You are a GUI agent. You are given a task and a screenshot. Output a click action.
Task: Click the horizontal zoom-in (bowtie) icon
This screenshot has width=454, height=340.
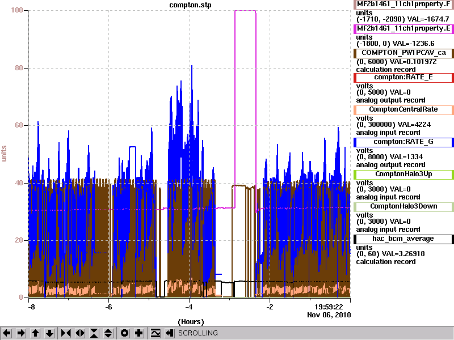click(x=66, y=333)
